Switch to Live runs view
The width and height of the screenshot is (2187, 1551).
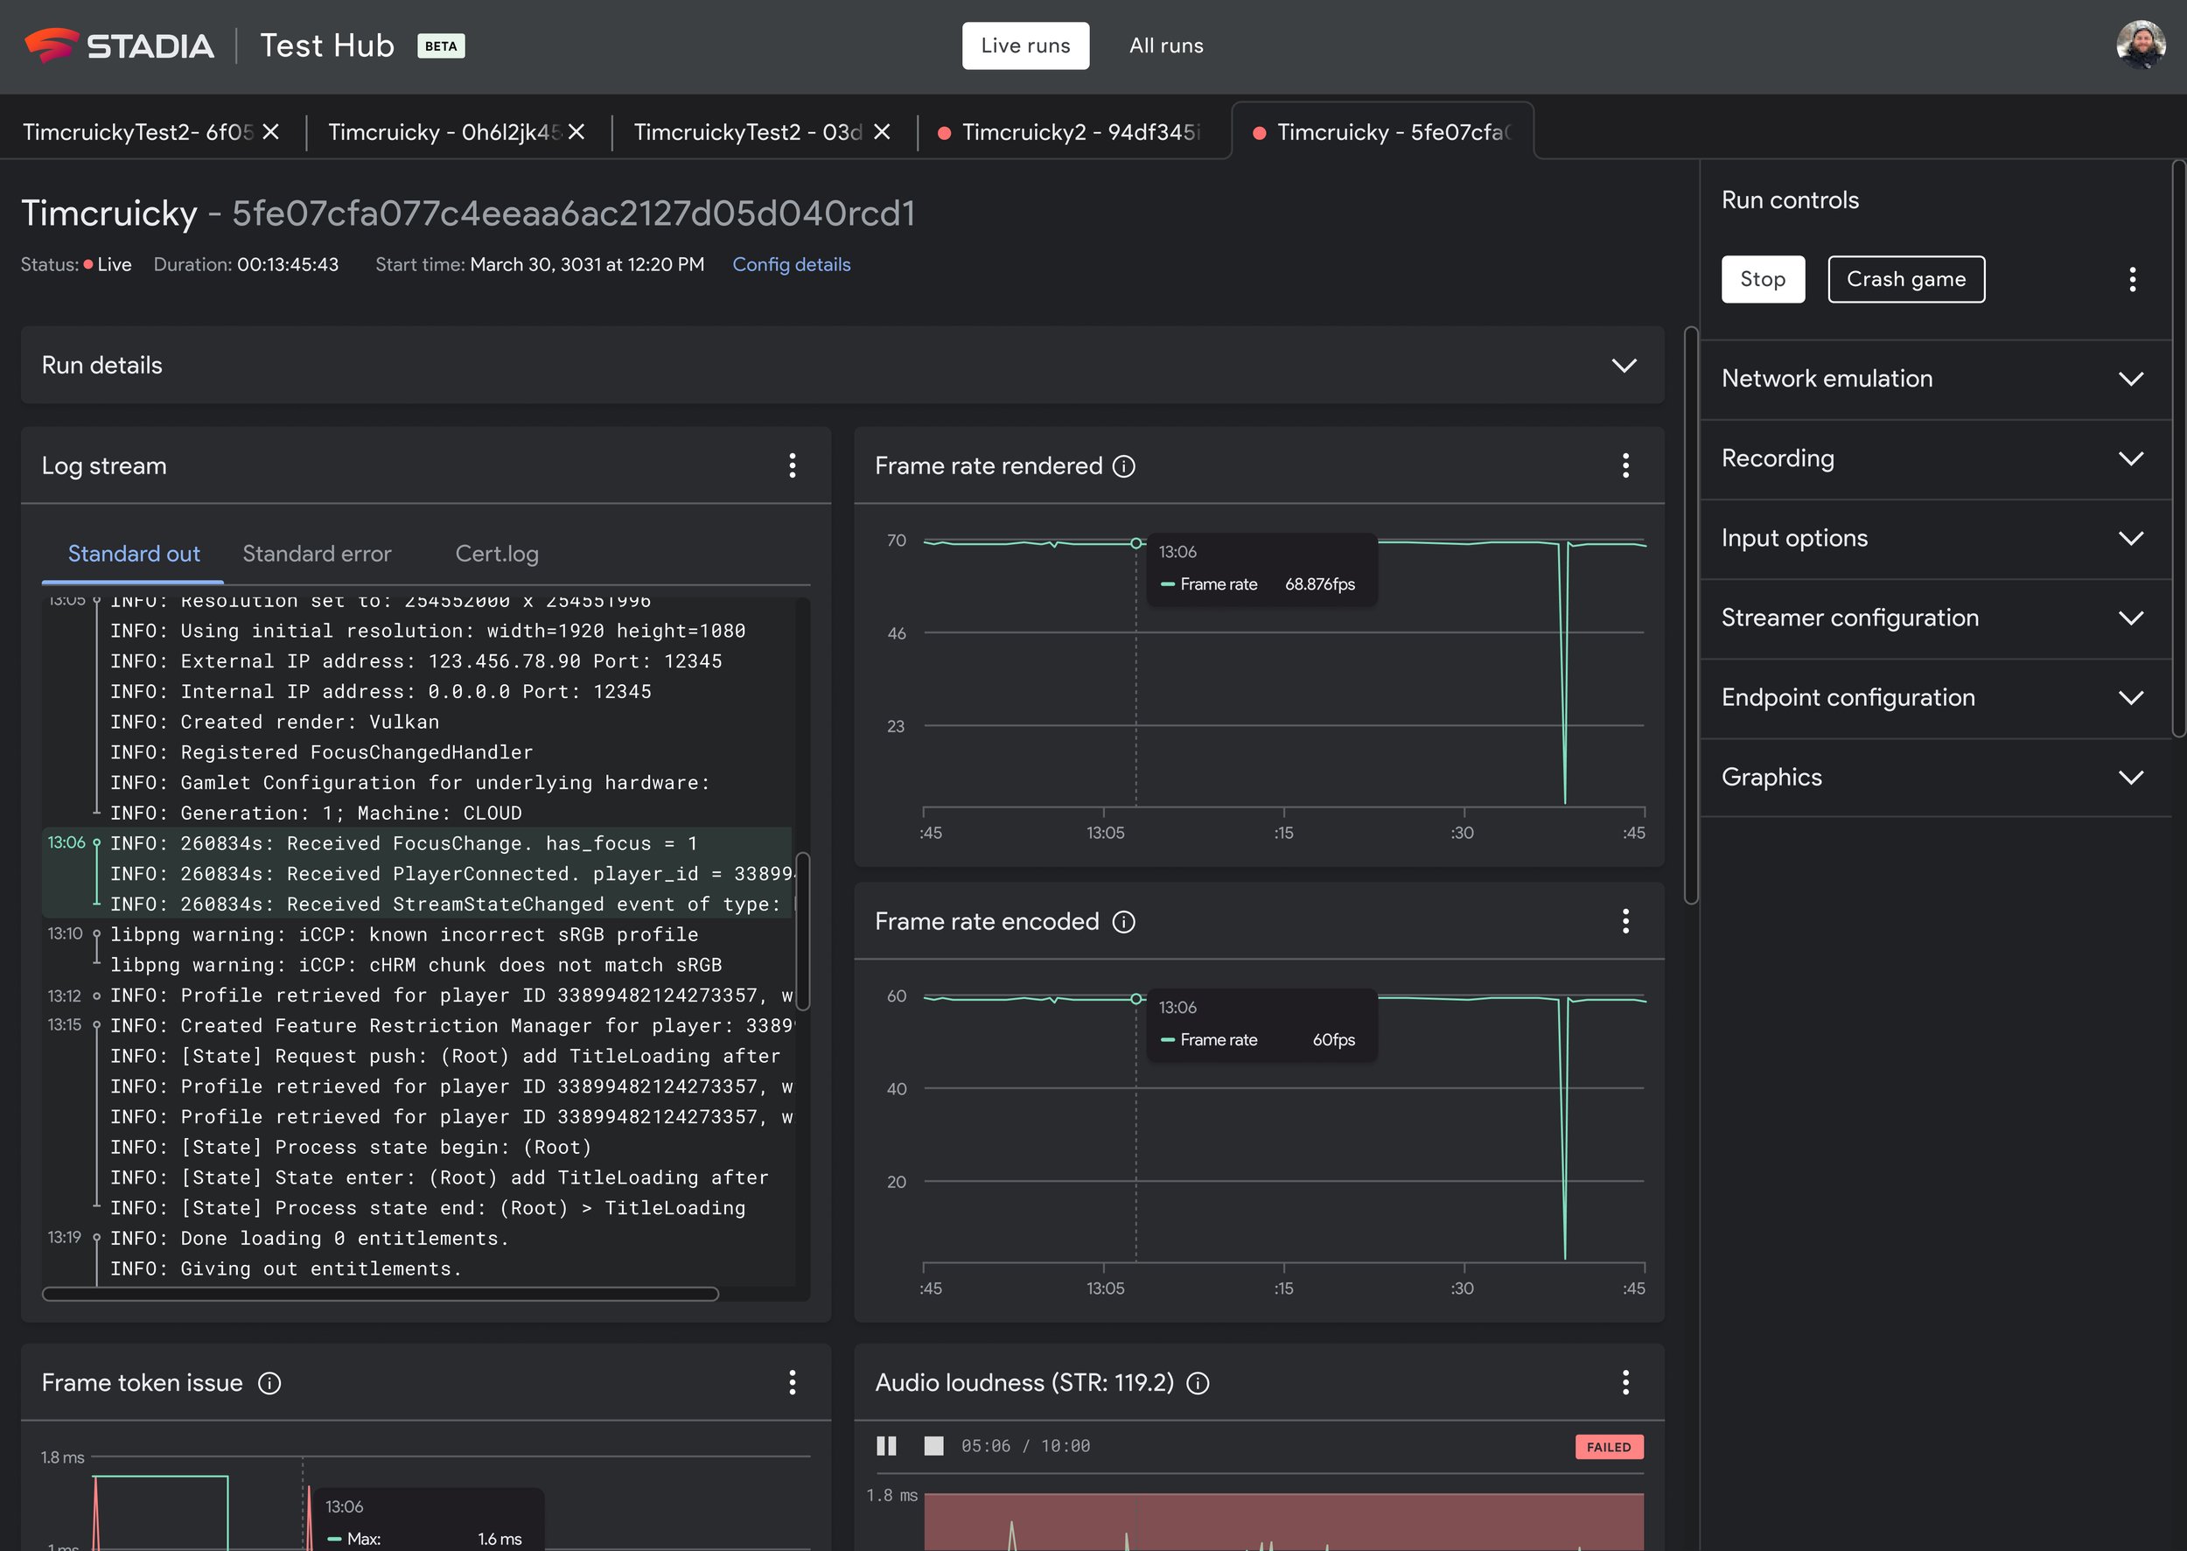tap(1024, 45)
